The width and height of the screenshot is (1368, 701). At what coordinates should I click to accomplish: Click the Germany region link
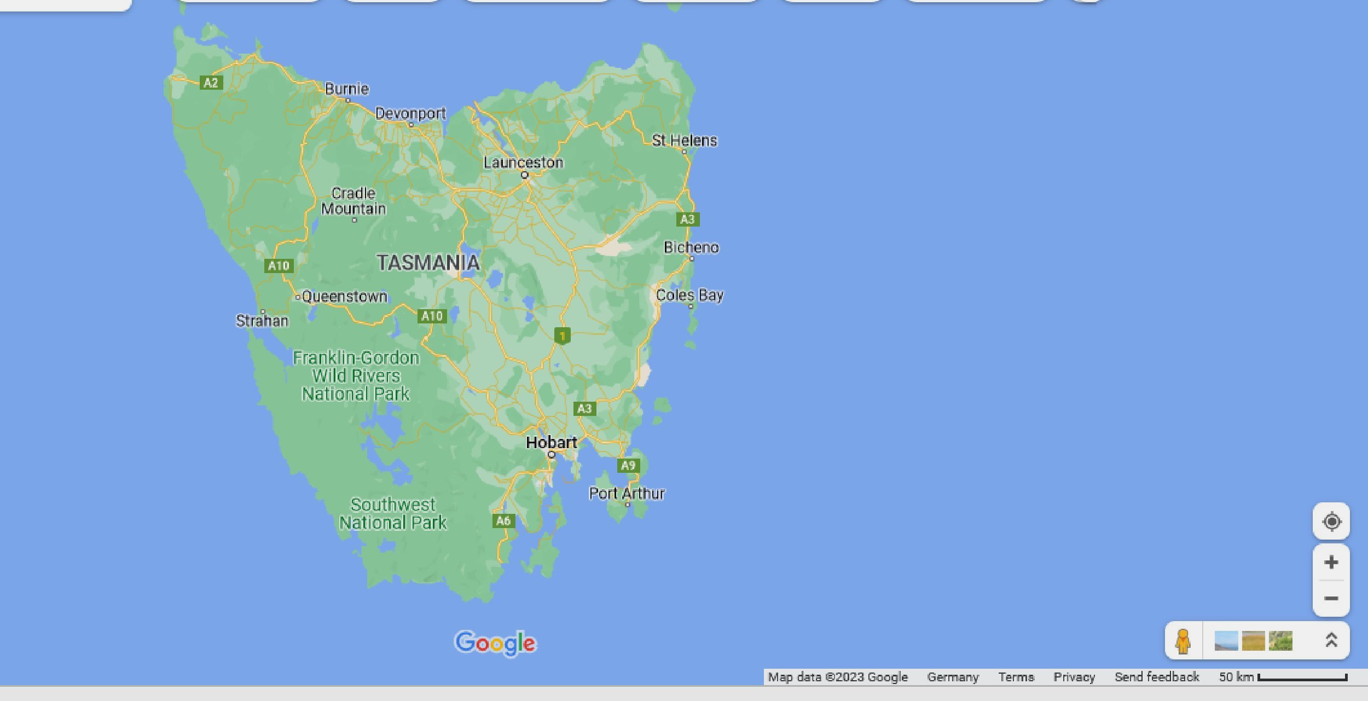(953, 677)
